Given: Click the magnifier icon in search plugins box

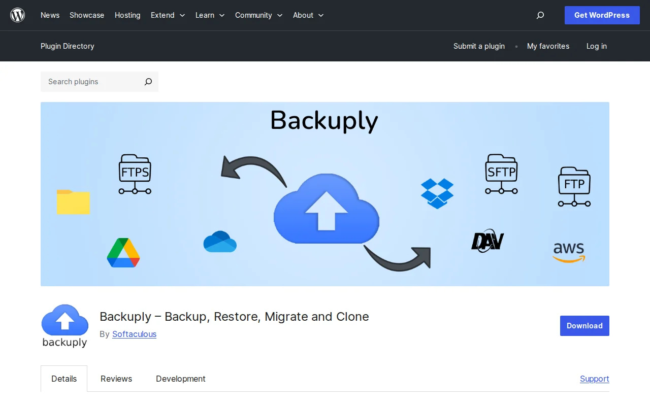Looking at the screenshot, I should (x=148, y=82).
